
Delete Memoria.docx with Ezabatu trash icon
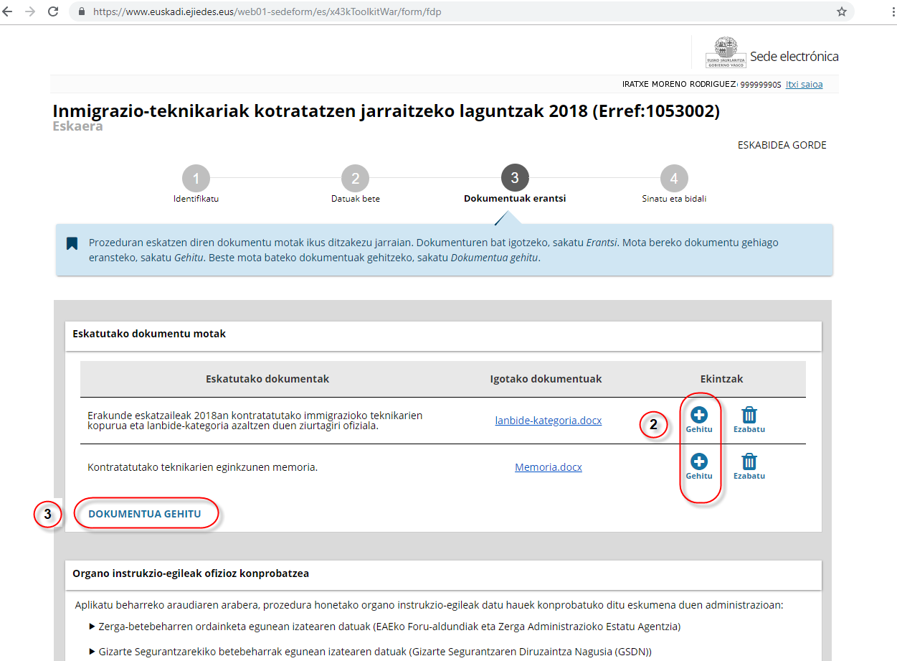point(749,461)
